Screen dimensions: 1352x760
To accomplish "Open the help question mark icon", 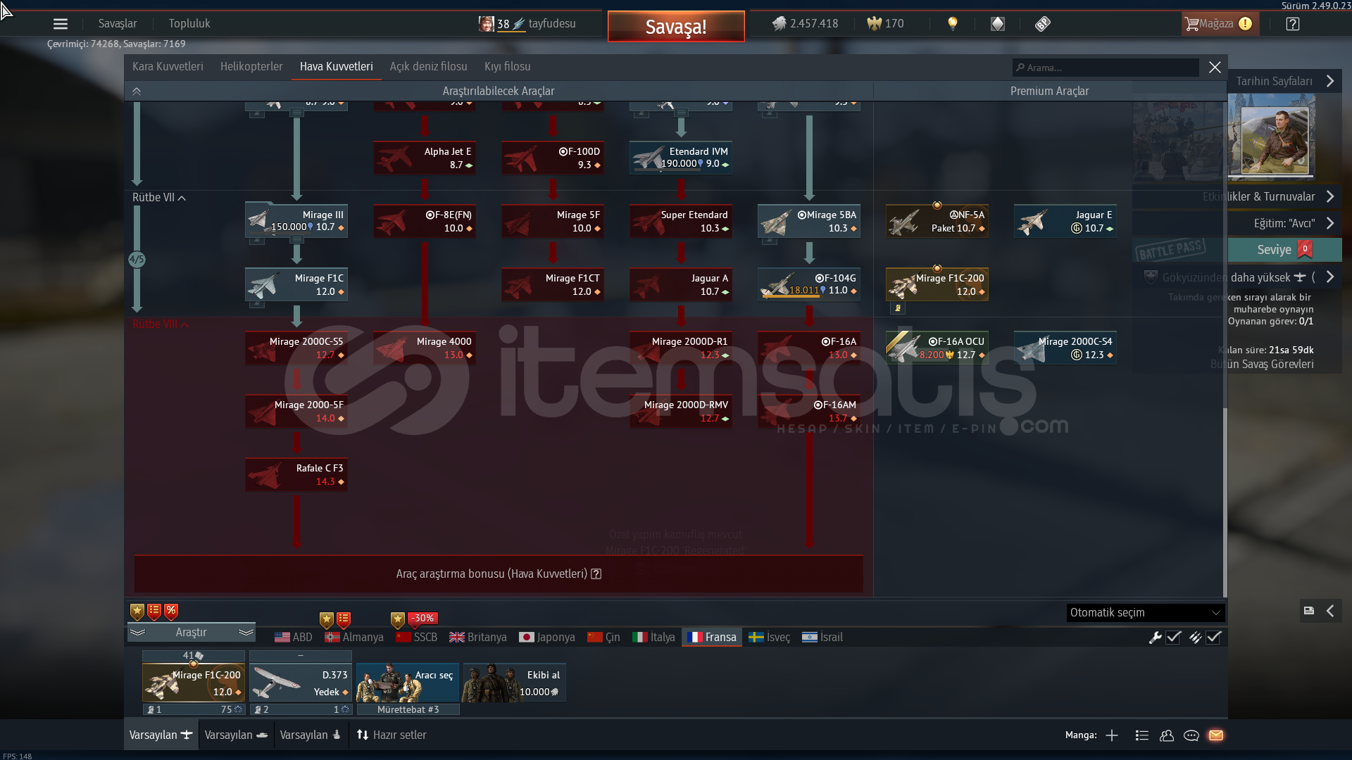I will coord(1292,24).
